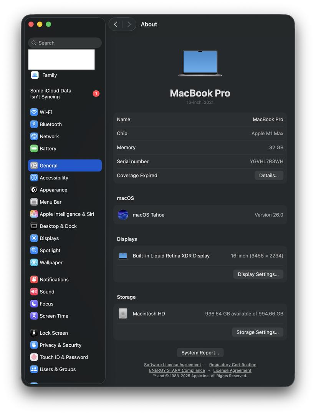This screenshot has width=316, height=415.
Task: Select the Bluetooth icon
Action: click(x=34, y=124)
